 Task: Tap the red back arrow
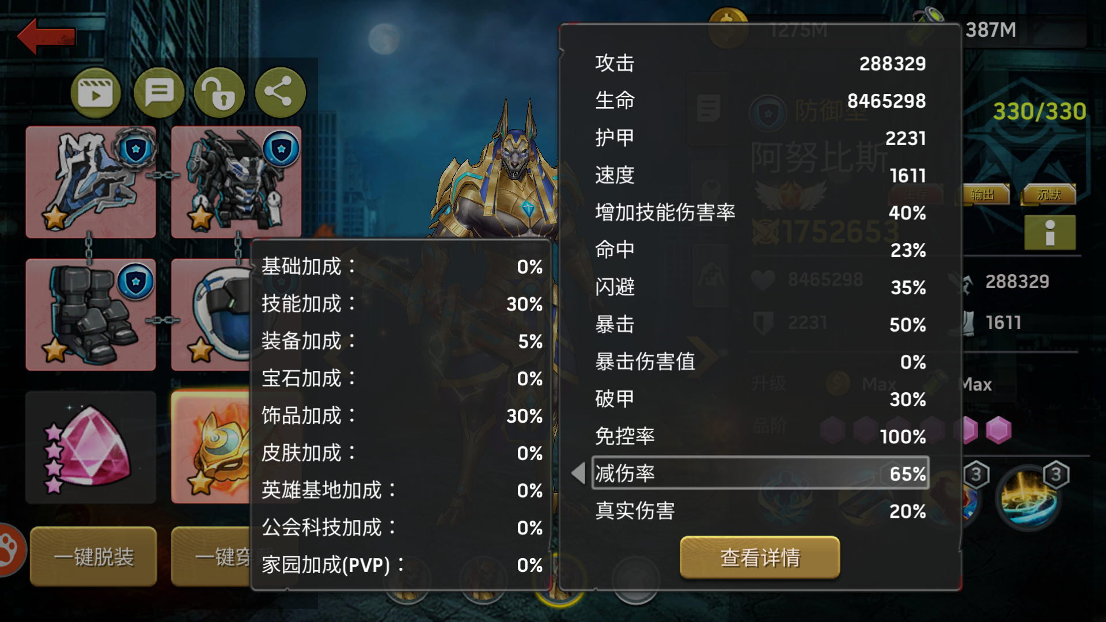pyautogui.click(x=46, y=36)
